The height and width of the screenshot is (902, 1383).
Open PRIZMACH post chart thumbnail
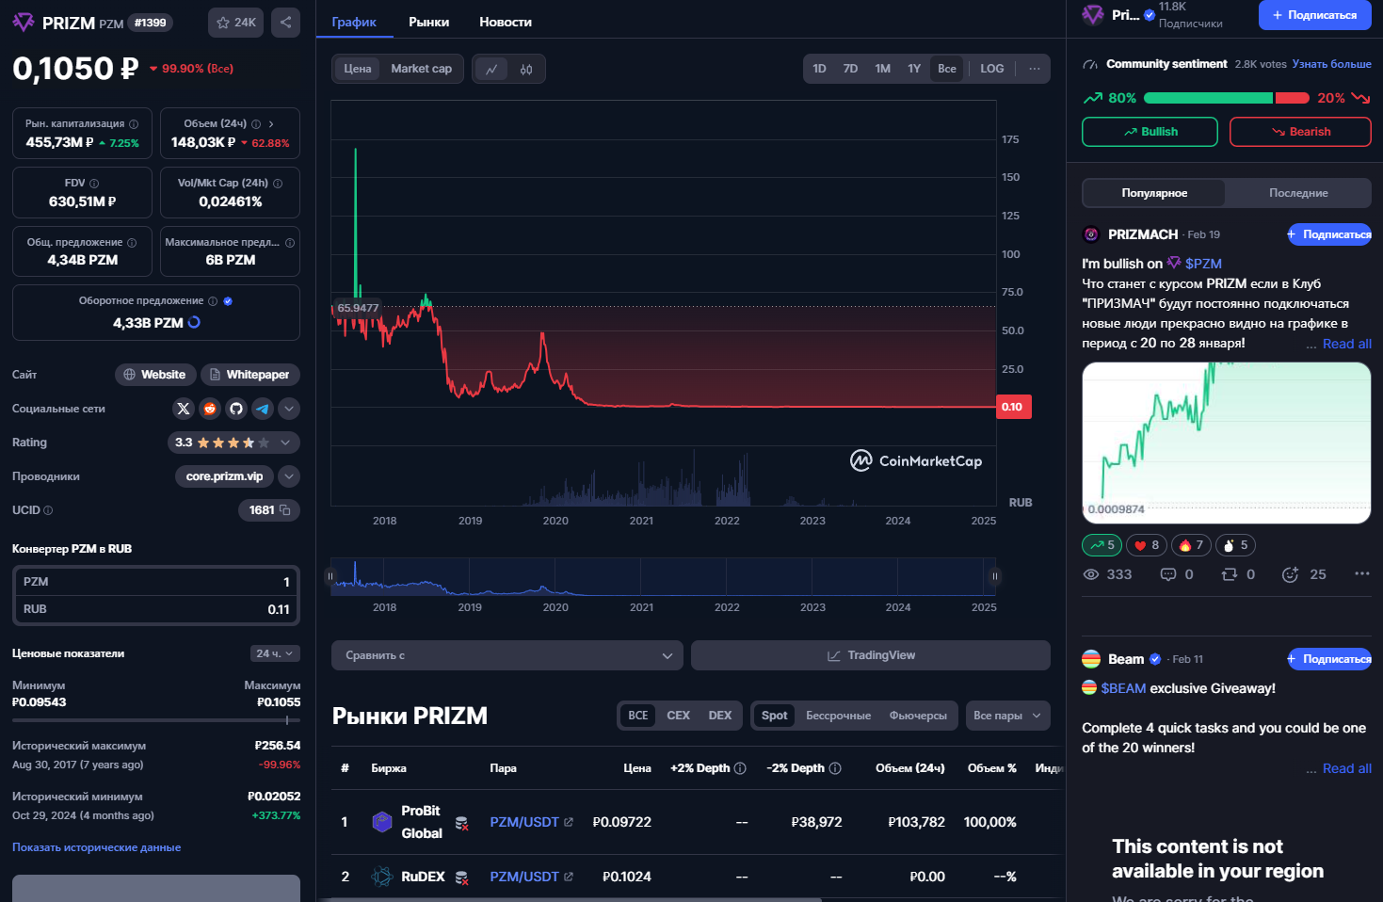click(x=1226, y=443)
